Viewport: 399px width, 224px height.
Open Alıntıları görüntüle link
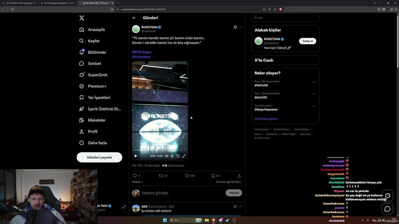[228, 182]
